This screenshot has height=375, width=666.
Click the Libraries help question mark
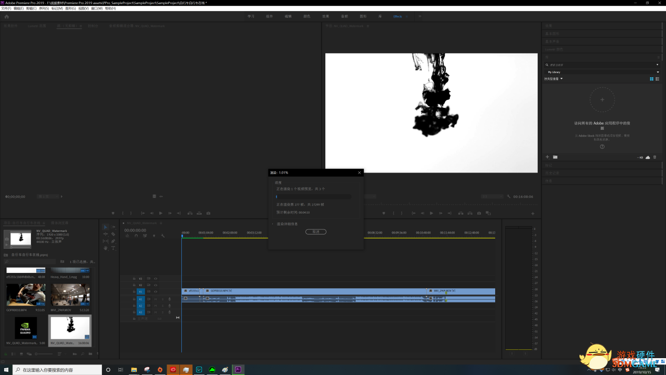pos(602,147)
